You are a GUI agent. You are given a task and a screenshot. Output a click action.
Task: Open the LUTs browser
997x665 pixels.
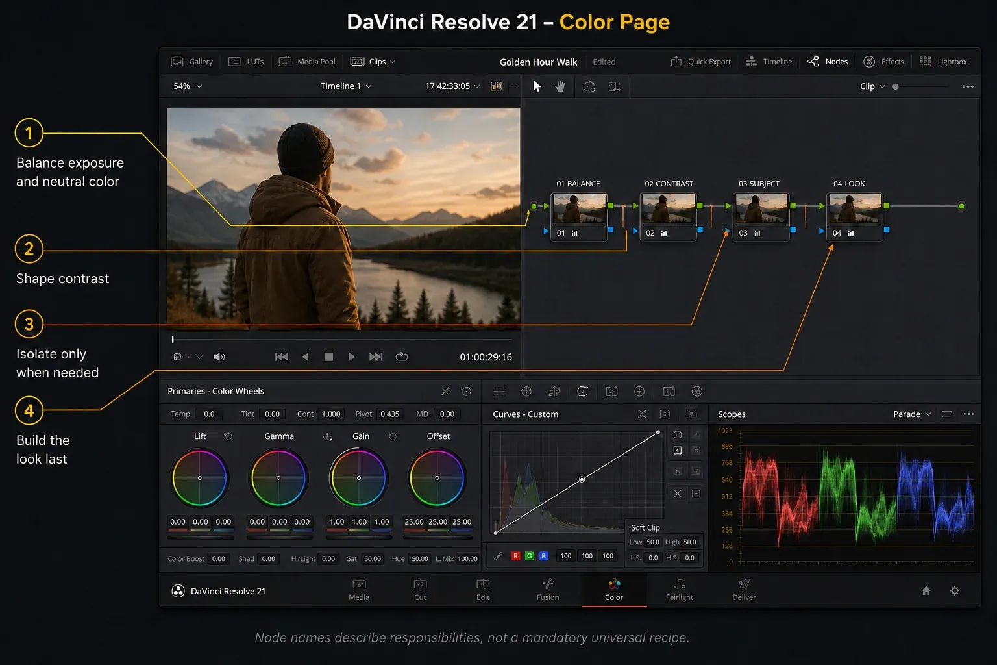(246, 62)
